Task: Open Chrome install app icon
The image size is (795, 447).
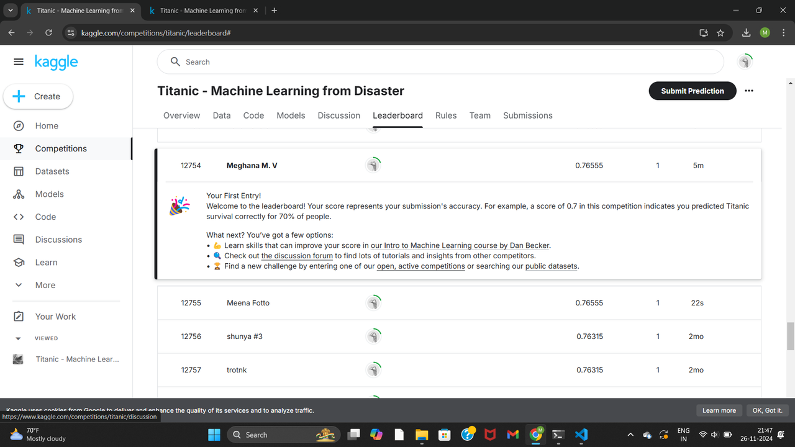Action: point(704,33)
